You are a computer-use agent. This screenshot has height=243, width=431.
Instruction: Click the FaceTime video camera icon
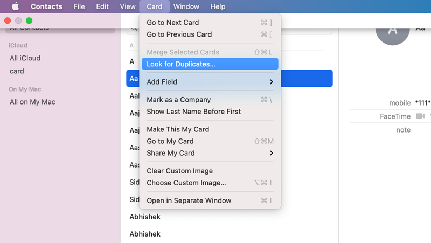(420, 116)
